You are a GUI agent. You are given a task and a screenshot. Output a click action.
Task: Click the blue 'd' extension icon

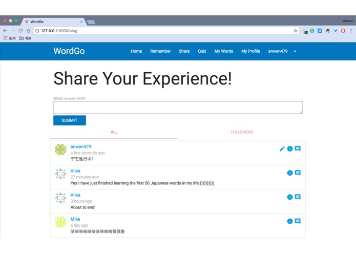coord(320,31)
